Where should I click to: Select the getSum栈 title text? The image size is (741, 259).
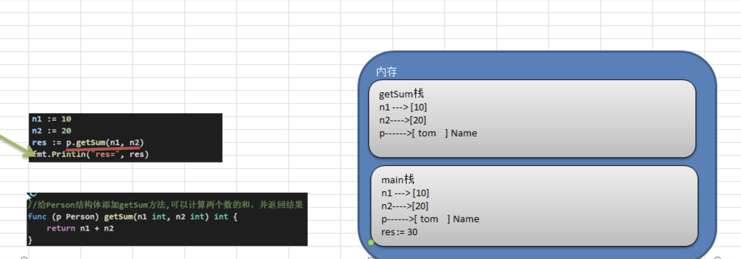point(401,94)
